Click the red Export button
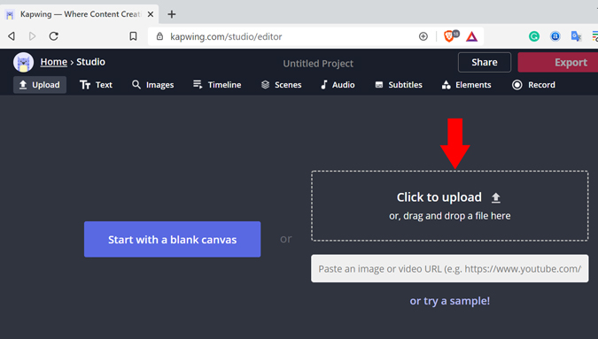Screen dimensions: 598x339 coord(558,62)
